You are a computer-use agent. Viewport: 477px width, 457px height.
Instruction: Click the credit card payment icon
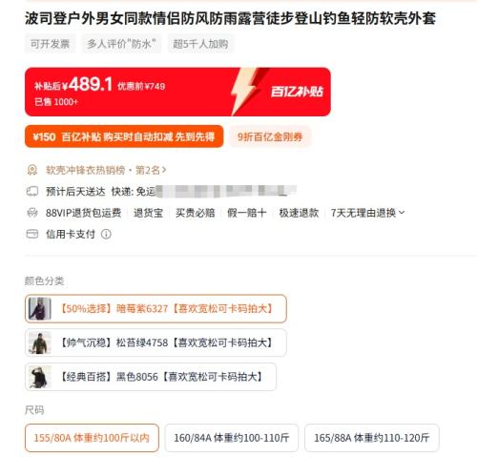coord(32,234)
